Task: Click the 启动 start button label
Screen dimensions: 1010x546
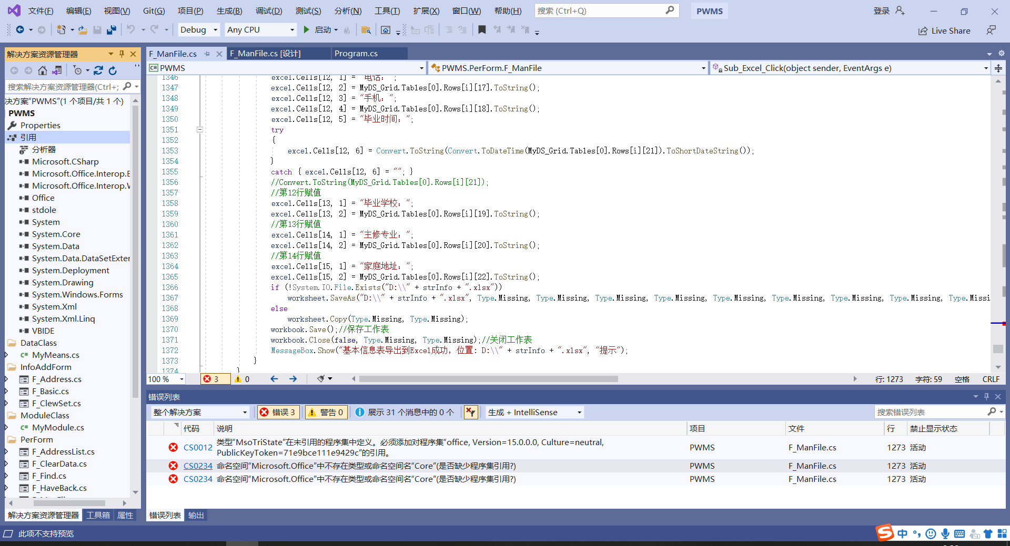Action: coord(322,30)
